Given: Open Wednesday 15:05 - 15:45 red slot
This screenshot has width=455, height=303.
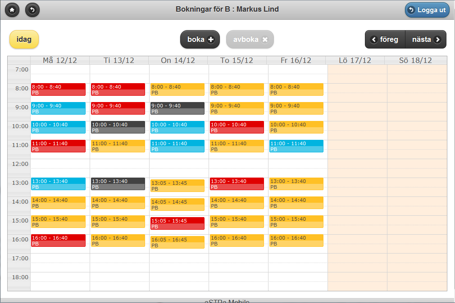Looking at the screenshot, I should tap(177, 223).
